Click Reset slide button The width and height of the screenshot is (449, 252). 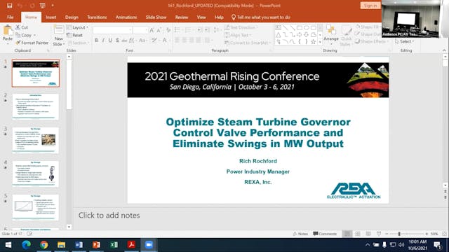click(x=75, y=35)
